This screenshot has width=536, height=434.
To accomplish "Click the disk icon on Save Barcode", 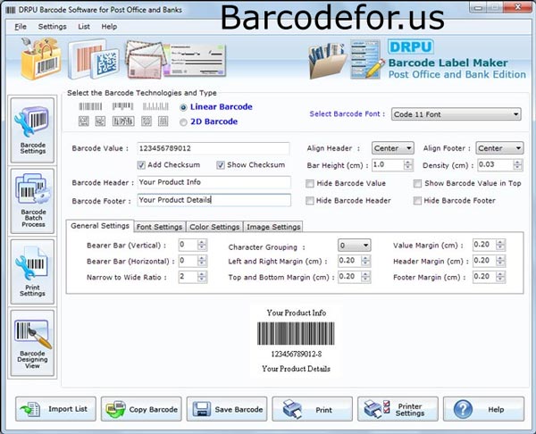I will (202, 409).
